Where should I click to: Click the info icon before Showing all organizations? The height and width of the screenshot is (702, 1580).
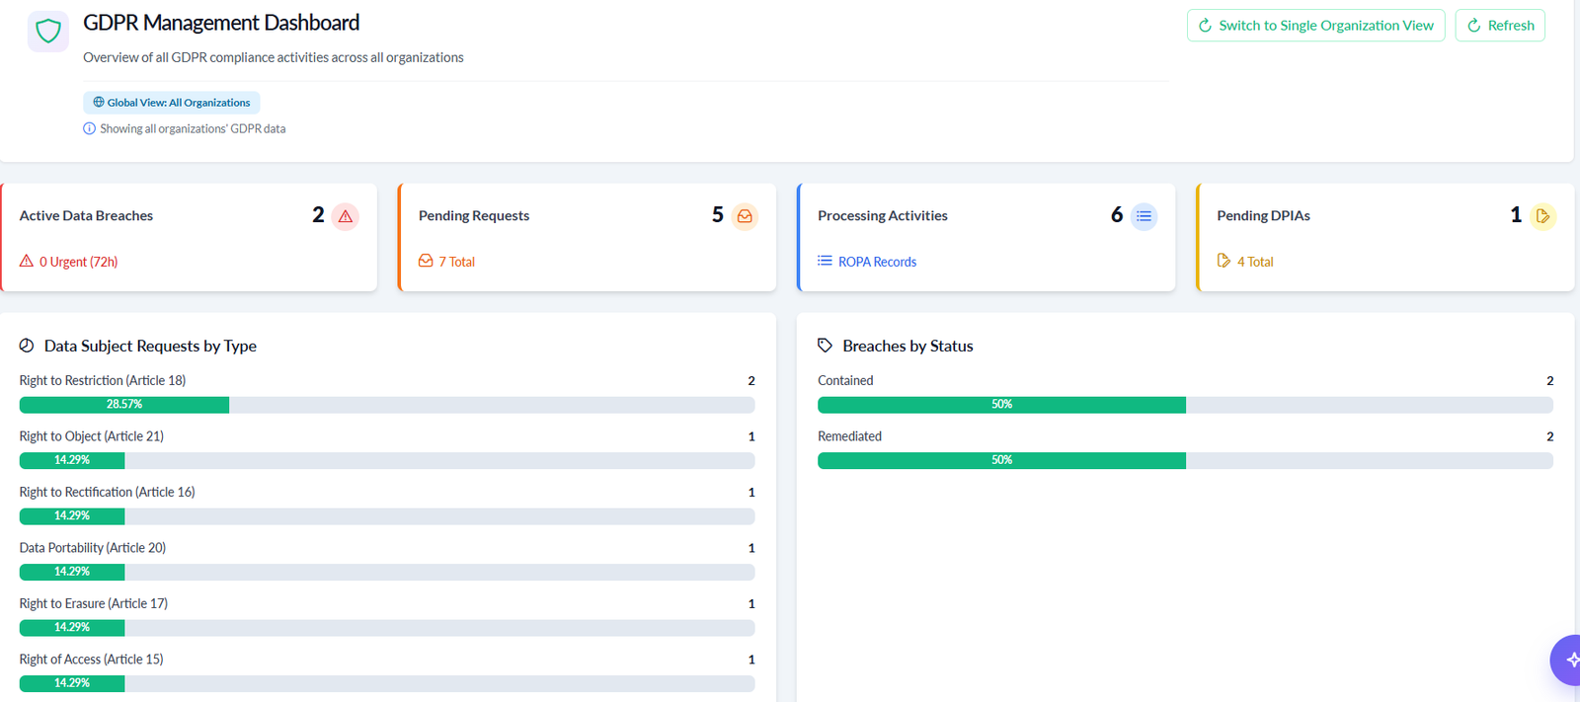click(90, 128)
